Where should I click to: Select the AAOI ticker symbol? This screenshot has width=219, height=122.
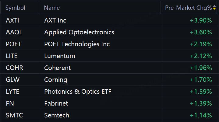[x=13, y=32]
